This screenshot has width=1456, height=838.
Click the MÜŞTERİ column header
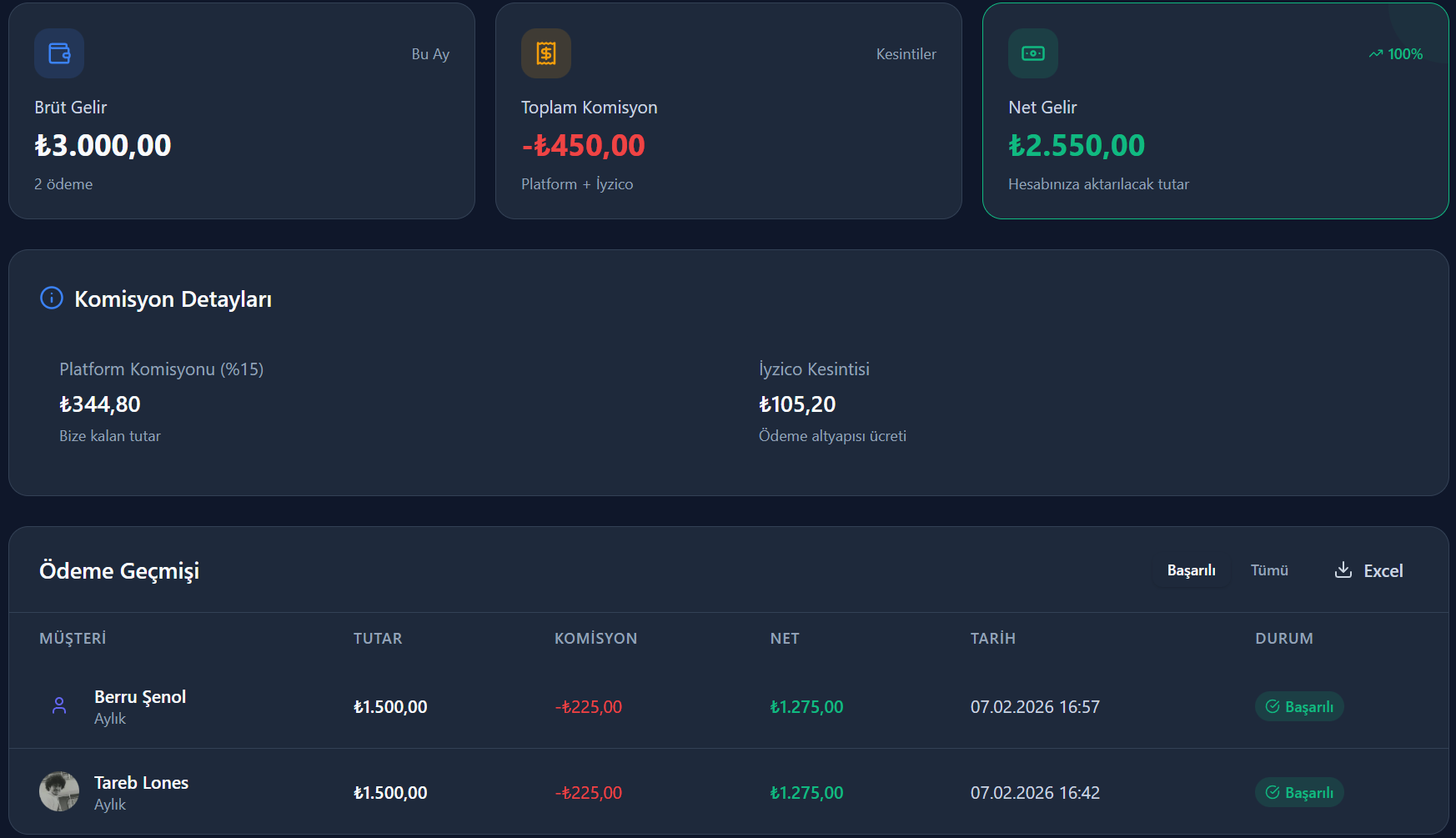click(x=73, y=639)
